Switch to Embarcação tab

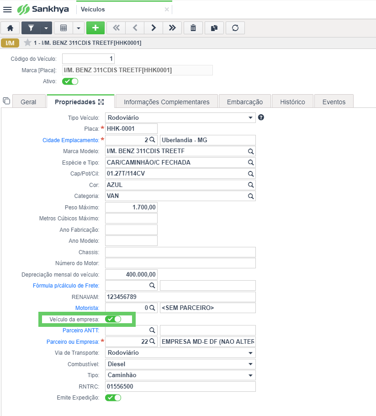(245, 102)
